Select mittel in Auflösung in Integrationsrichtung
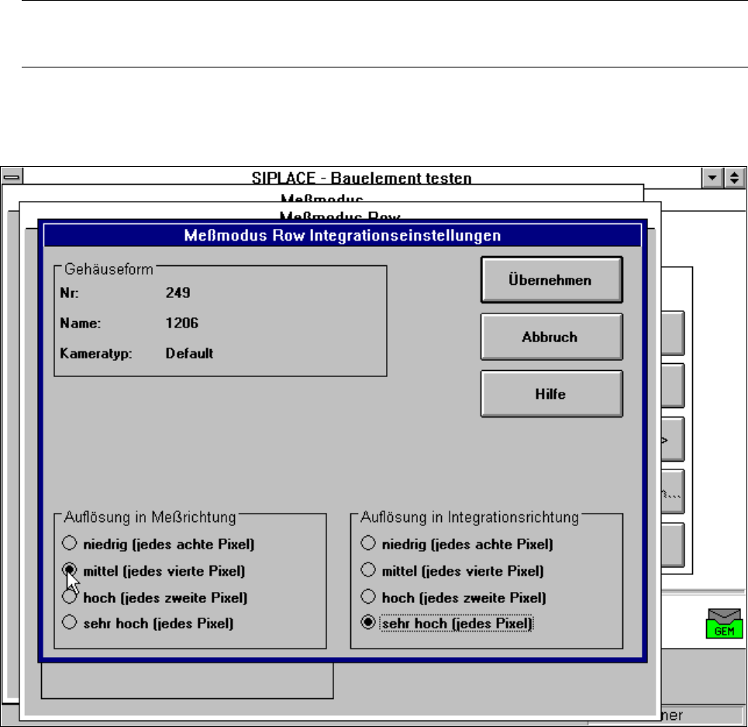Screen dimensions: 748x727 tap(453, 570)
